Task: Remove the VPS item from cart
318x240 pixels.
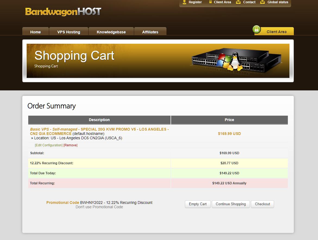Action: (x=70, y=145)
